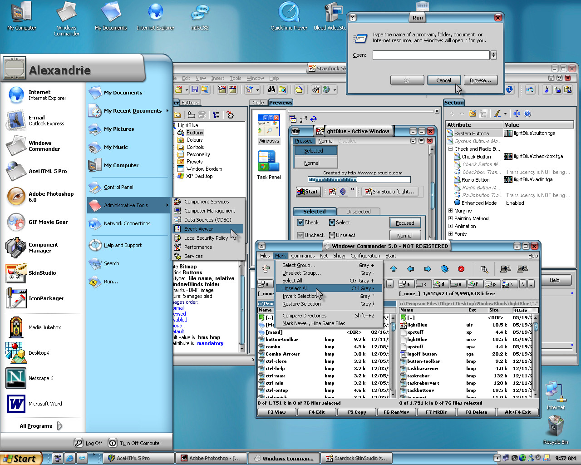Choose Invert Selection in Mark menu
The image size is (581, 465).
tap(329, 296)
